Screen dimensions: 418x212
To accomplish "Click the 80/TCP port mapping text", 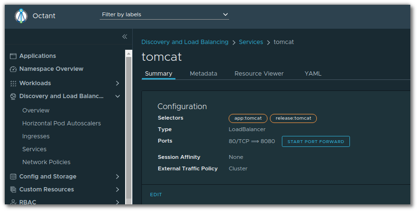I will pos(252,141).
